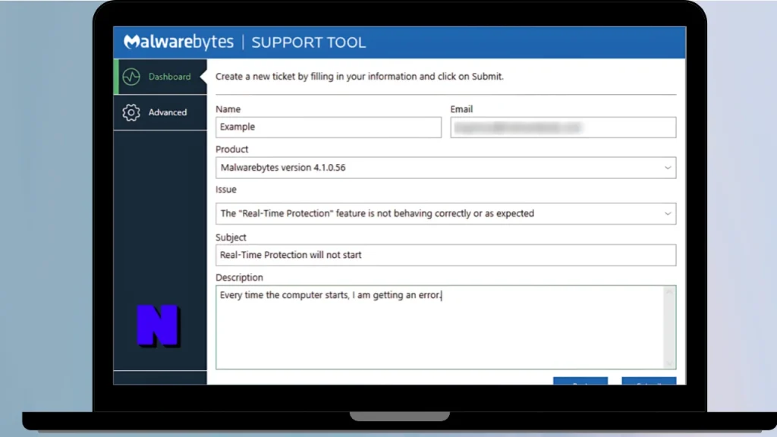
Task: Click the Malwarebytes logo in header
Action: pyautogui.click(x=178, y=42)
